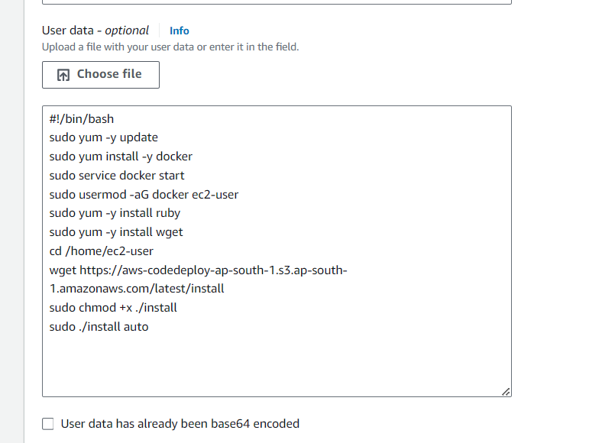Click the sudo yum -y update line
Viewport: 589px width, 443px height.
pyautogui.click(x=103, y=137)
